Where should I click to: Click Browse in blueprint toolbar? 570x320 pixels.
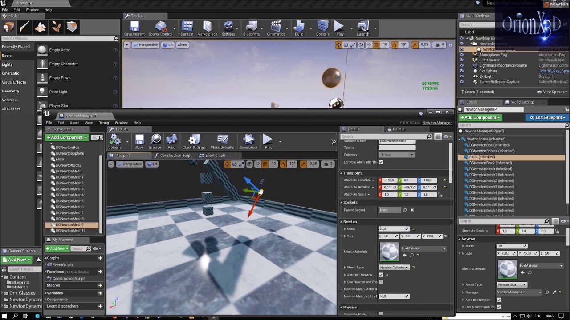[155, 142]
